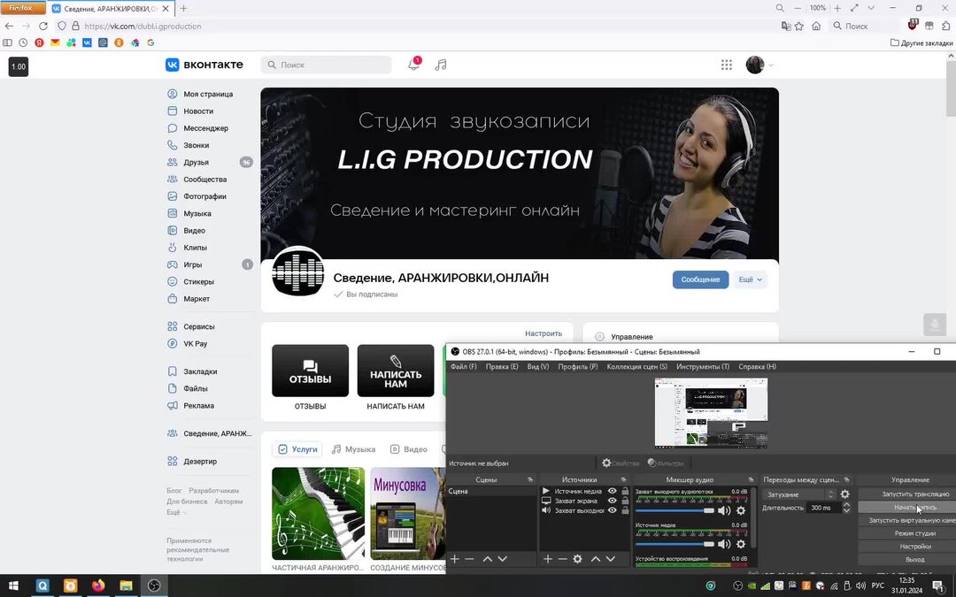Screen dimensions: 956x597
Task: Move source down in OBS sources list
Action: 610,559
